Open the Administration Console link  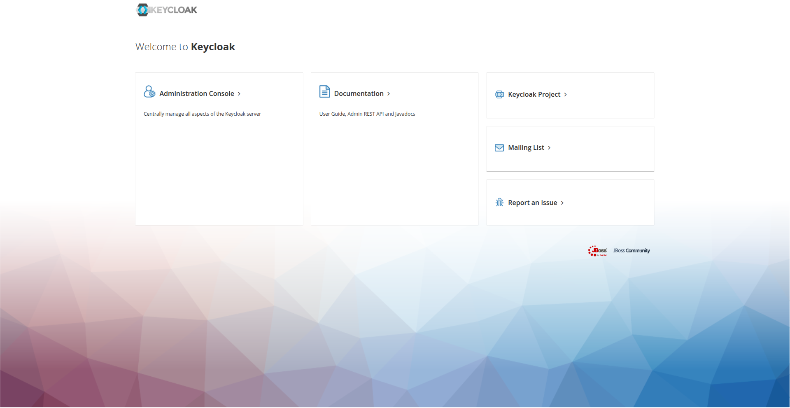(197, 93)
